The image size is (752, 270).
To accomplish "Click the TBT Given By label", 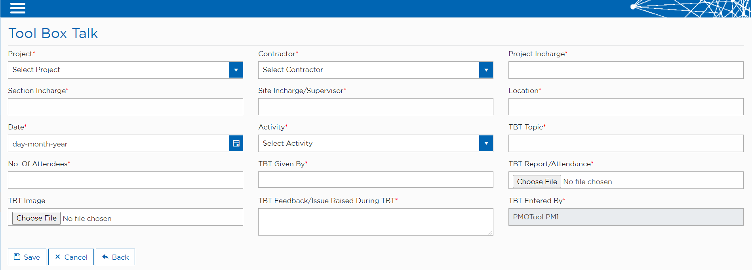I will point(283,164).
